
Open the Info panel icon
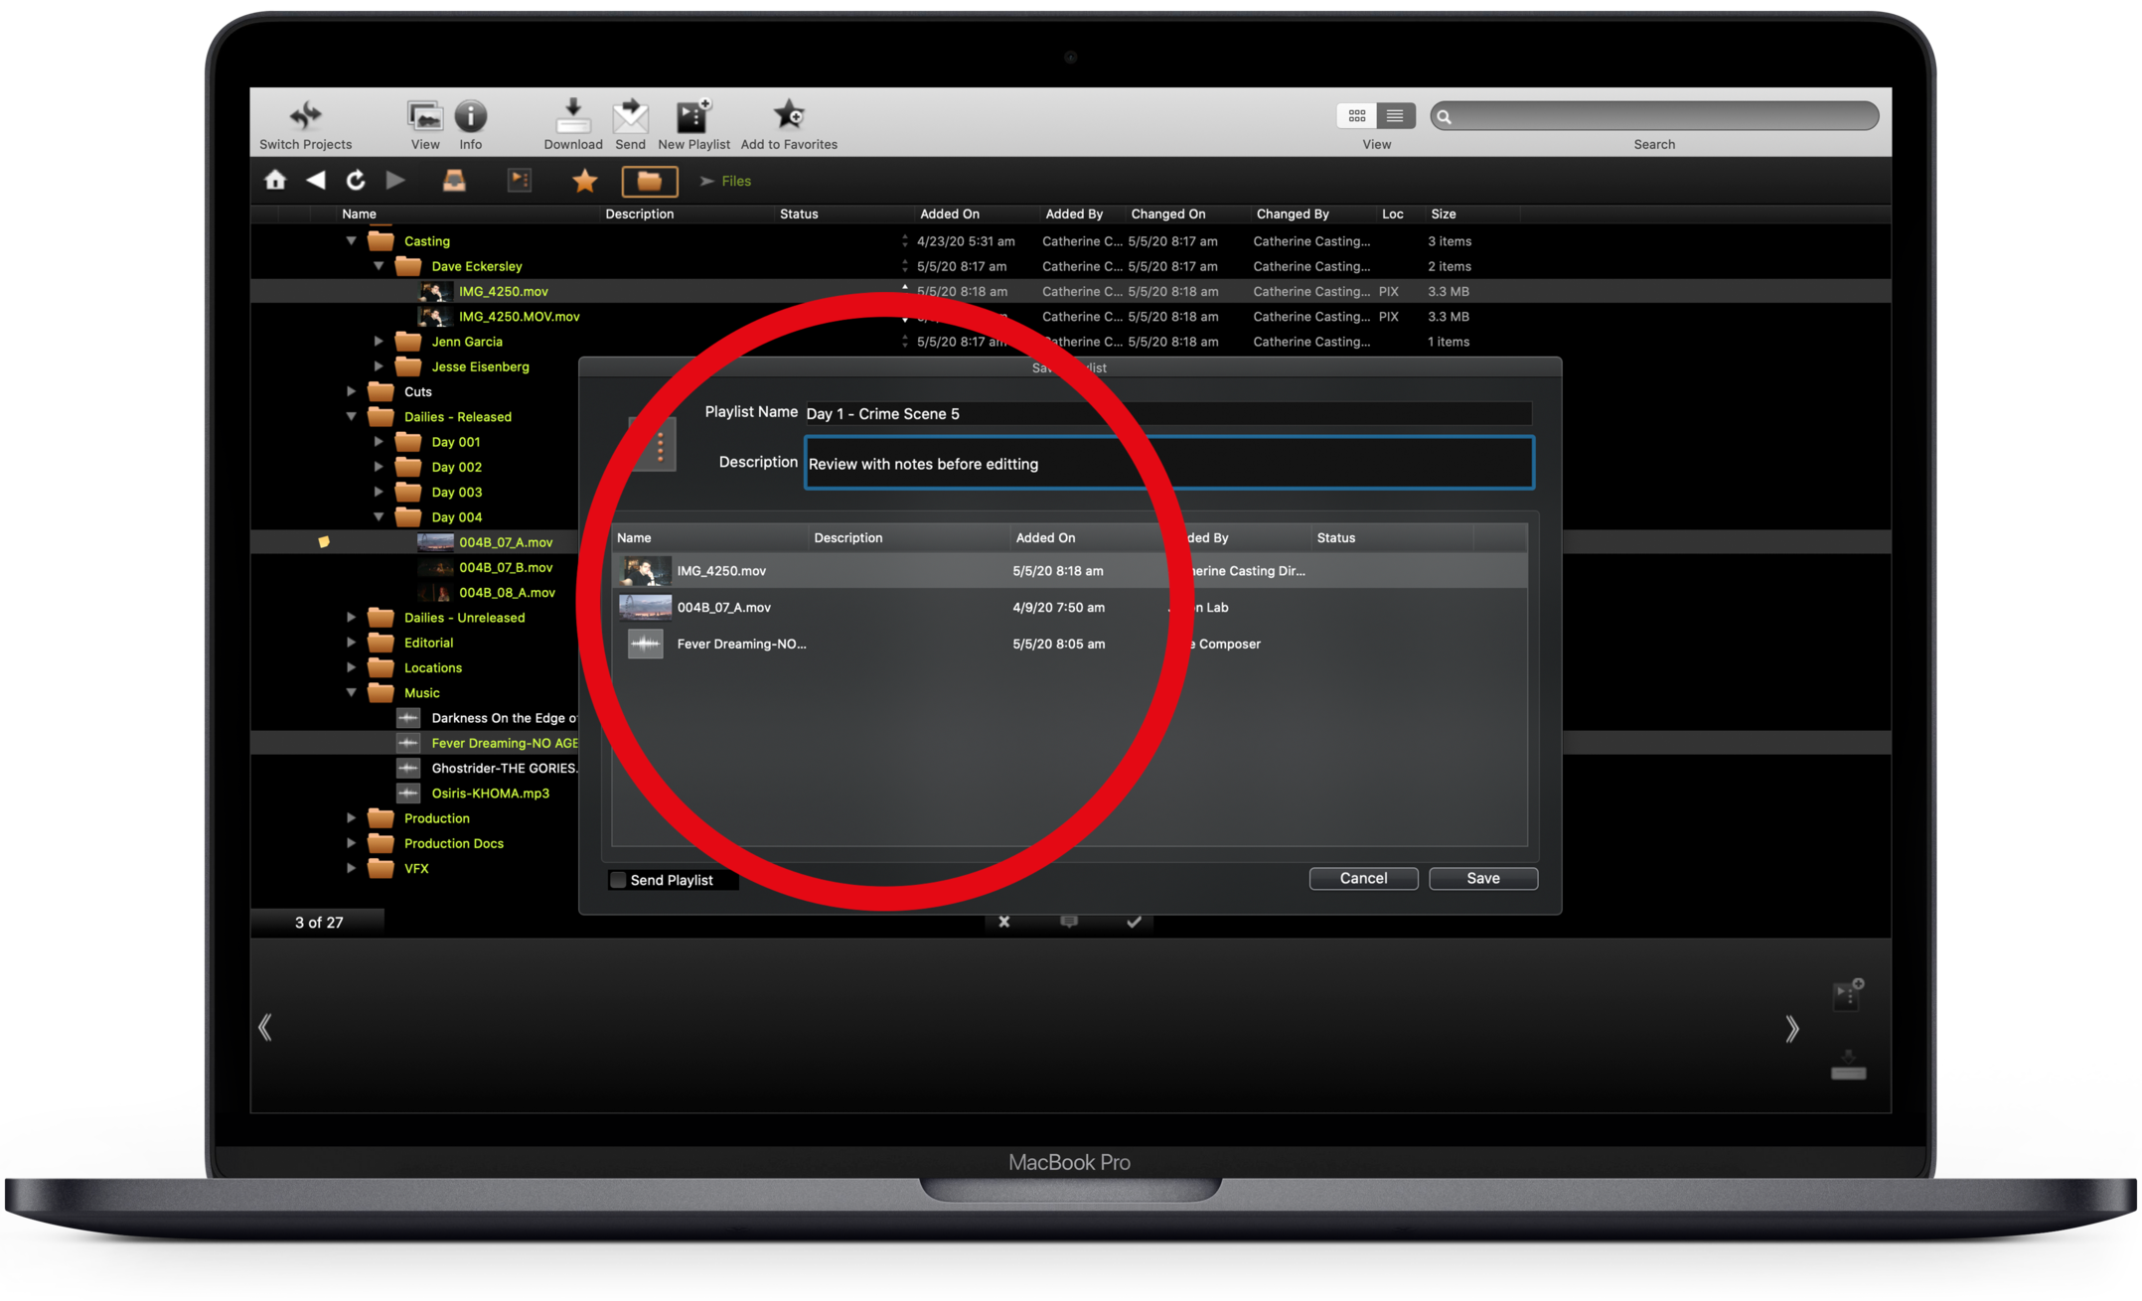pos(470,116)
